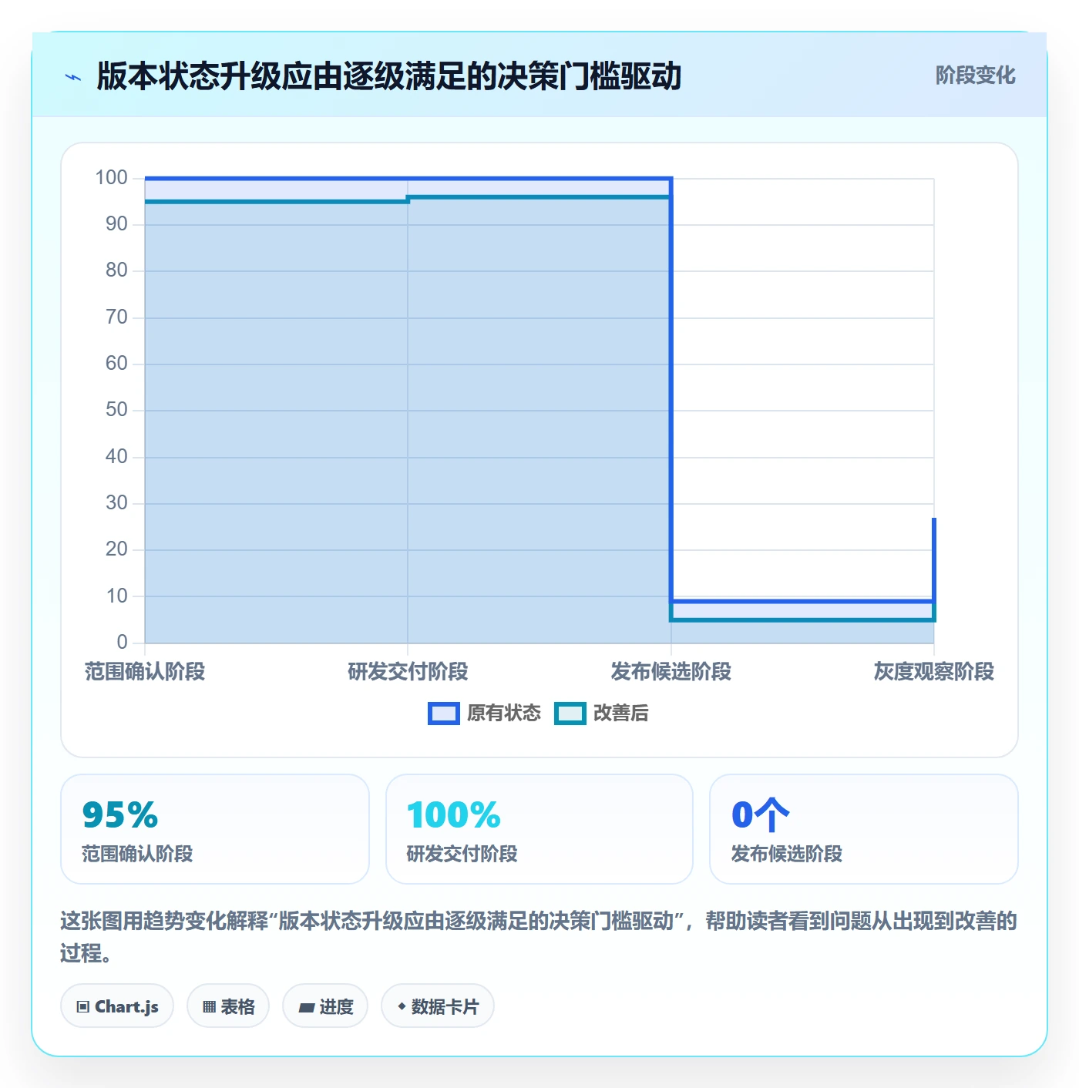1079x1088 pixels.
Task: Click the square icon in Chart.js chip
Action: pos(83,1007)
